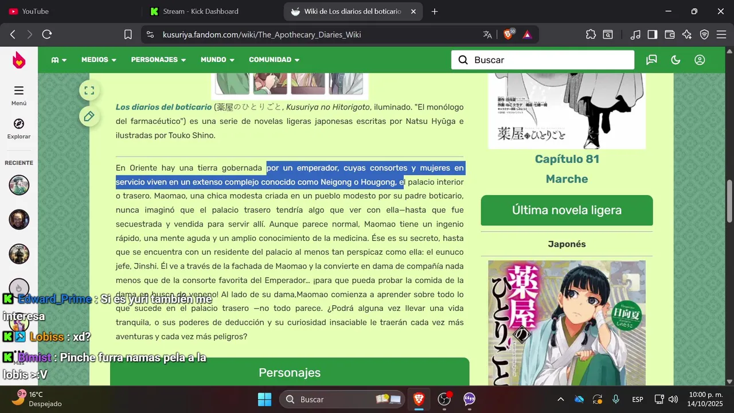734x413 pixels.
Task: Open the Explorar compass icon
Action: click(x=19, y=128)
